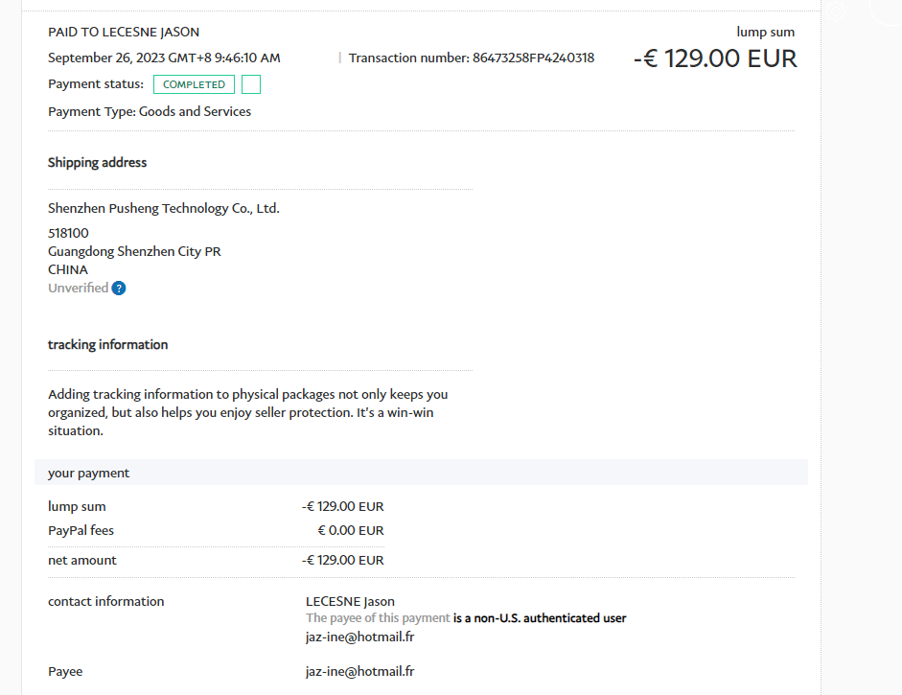The height and width of the screenshot is (695, 902).
Task: Click the net amount -€ 129.00 EUR value
Action: (343, 560)
